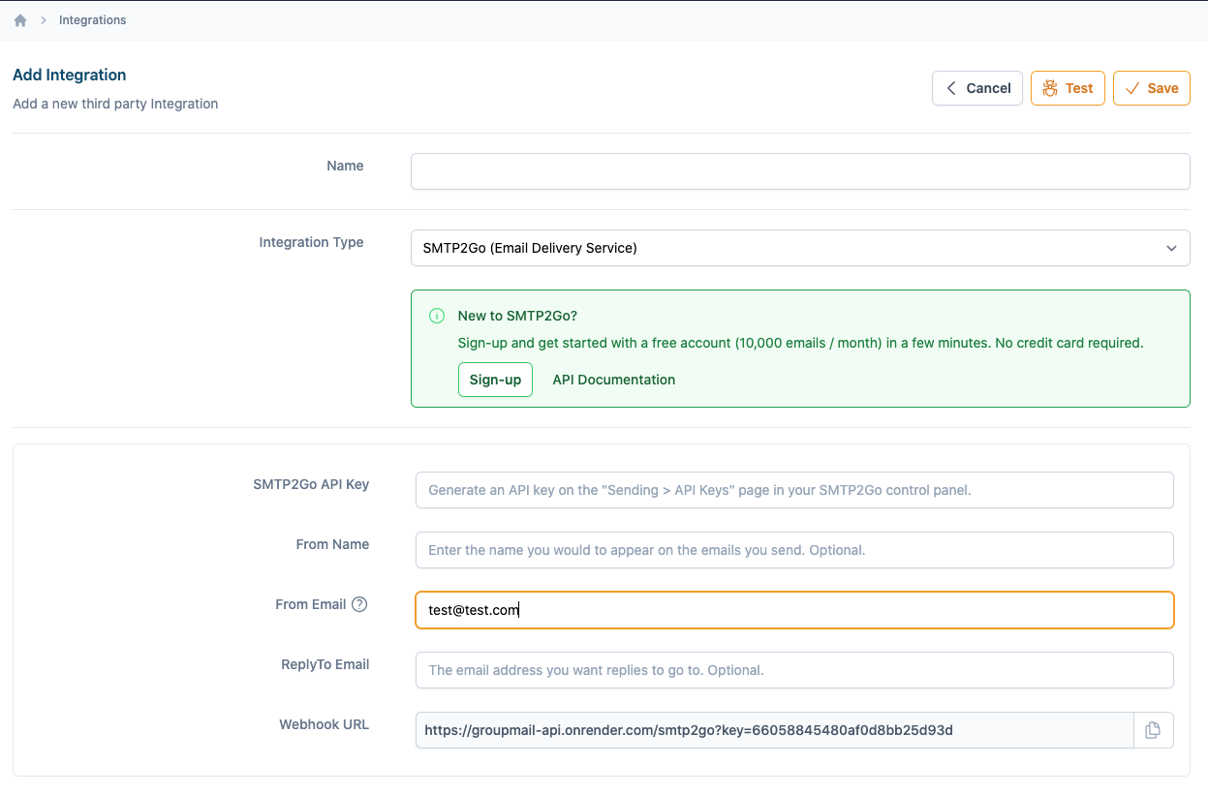The image size is (1208, 795).
Task: Copy the Webhook URL with copy icon
Action: pos(1153,730)
